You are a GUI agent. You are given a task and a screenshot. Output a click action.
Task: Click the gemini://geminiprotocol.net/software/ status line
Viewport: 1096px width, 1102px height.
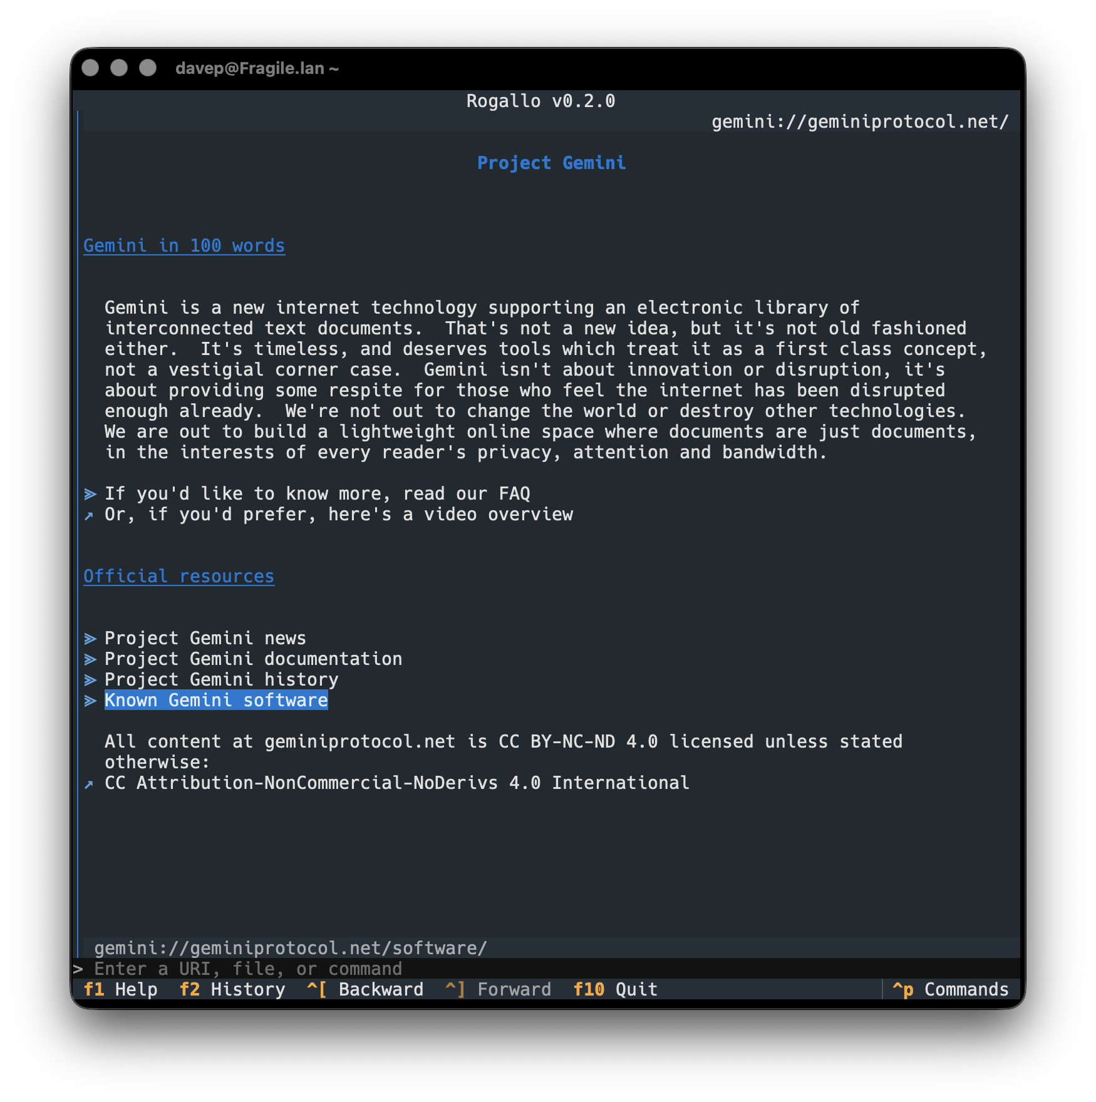(291, 948)
